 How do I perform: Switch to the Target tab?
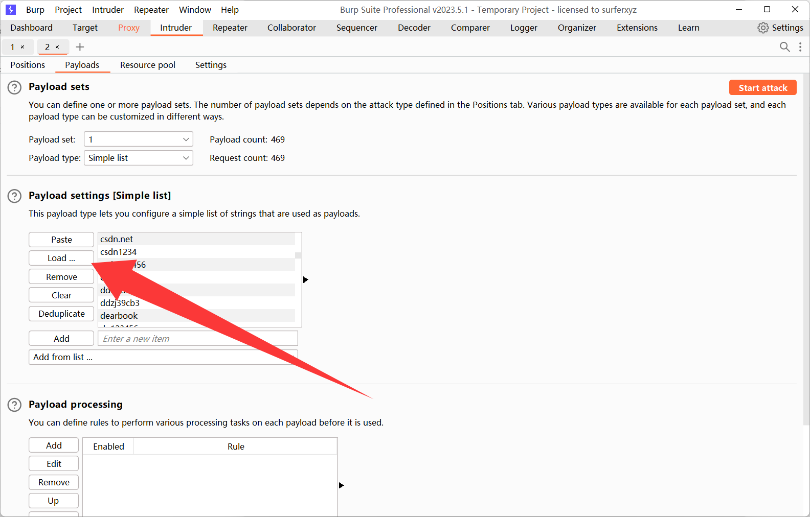pyautogui.click(x=85, y=28)
